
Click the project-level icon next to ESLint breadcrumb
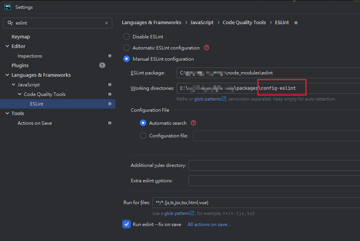click(296, 23)
